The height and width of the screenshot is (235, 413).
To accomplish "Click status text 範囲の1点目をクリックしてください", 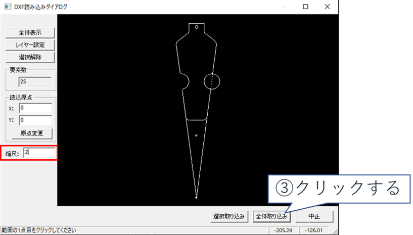I will click(x=39, y=230).
